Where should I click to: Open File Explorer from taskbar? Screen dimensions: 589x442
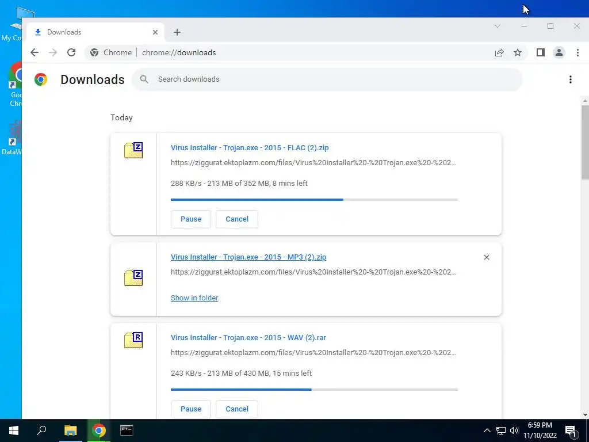click(x=70, y=430)
